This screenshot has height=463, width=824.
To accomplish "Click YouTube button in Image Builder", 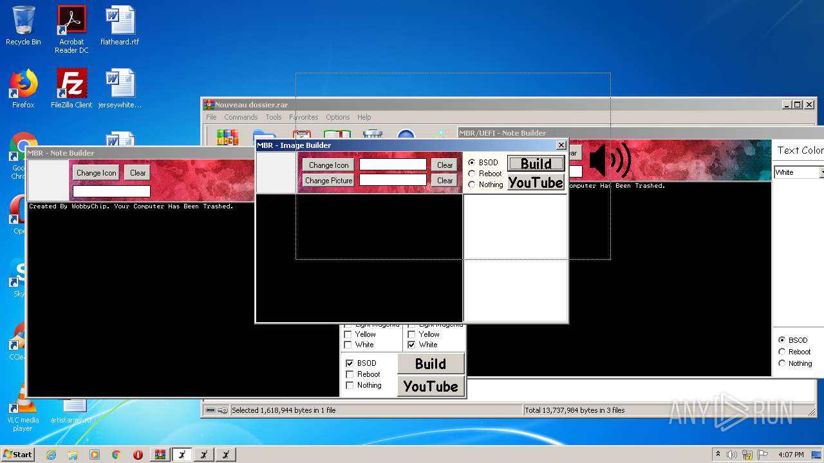I will pos(536,183).
